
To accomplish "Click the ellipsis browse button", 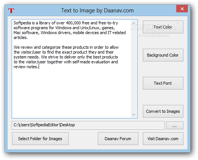I will (x=175, y=126).
